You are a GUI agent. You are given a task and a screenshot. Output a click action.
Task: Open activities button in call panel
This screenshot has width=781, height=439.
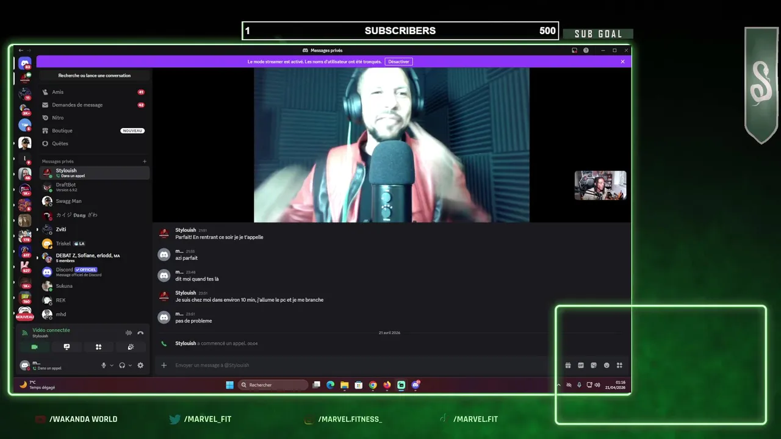[x=98, y=347]
